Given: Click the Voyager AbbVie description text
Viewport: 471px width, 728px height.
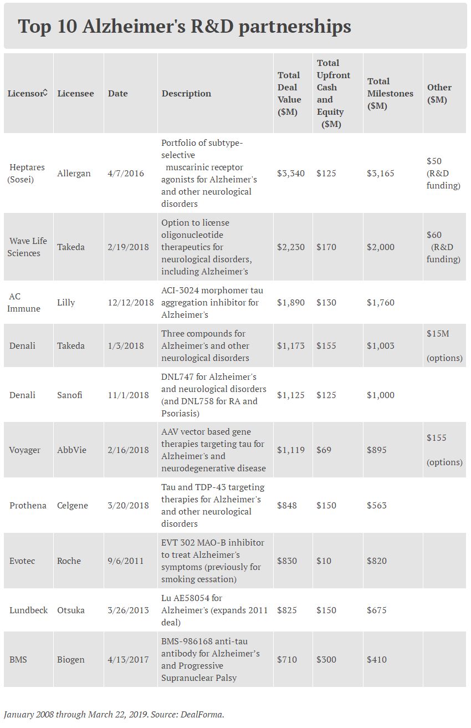Looking at the screenshot, I should coord(213,450).
